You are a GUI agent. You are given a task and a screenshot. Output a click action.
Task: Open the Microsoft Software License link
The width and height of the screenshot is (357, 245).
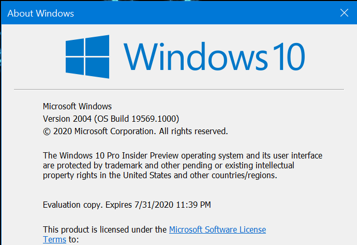[217, 229]
